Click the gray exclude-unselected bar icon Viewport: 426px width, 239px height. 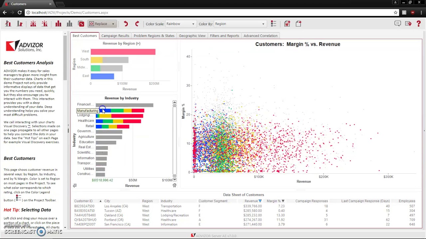(20, 24)
